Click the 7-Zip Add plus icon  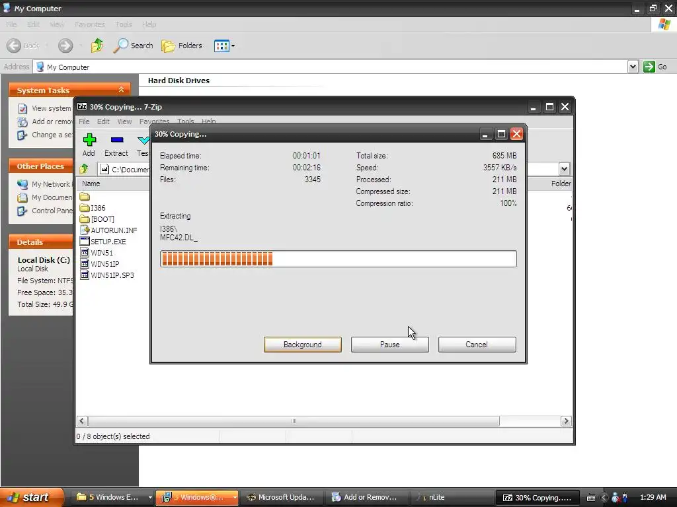point(89,140)
